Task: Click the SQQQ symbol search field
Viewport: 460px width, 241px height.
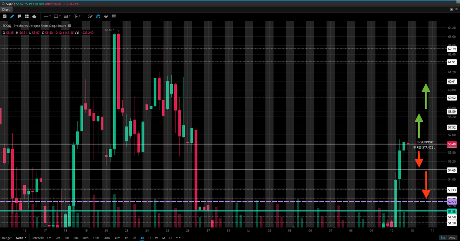Action: point(10,3)
